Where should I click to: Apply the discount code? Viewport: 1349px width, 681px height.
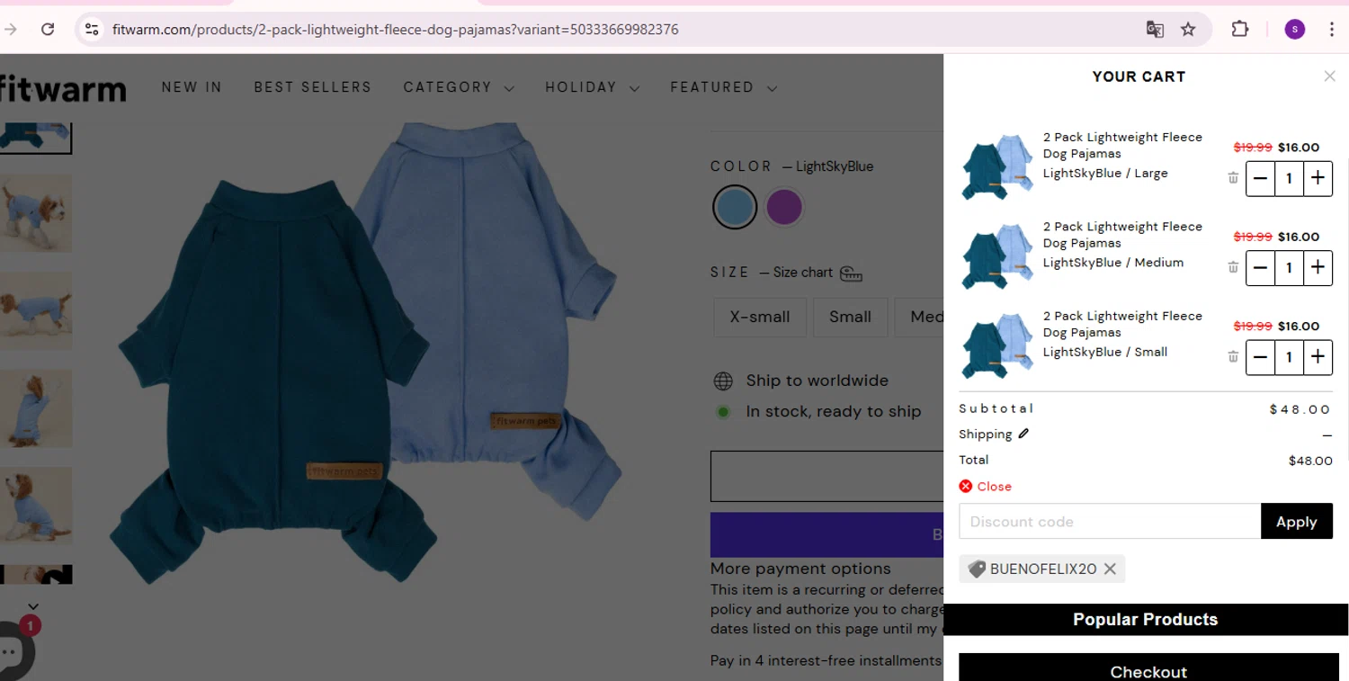(x=1296, y=522)
